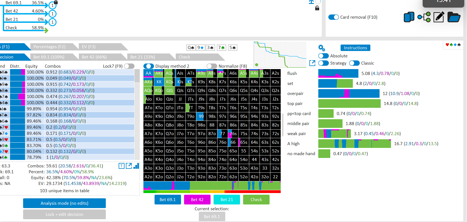Click the top pair category green bar
467x222 pixels.
349,104
